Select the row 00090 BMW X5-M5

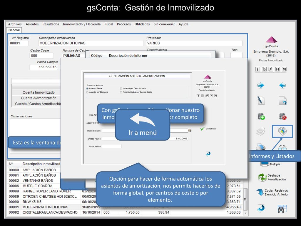pos(125,202)
